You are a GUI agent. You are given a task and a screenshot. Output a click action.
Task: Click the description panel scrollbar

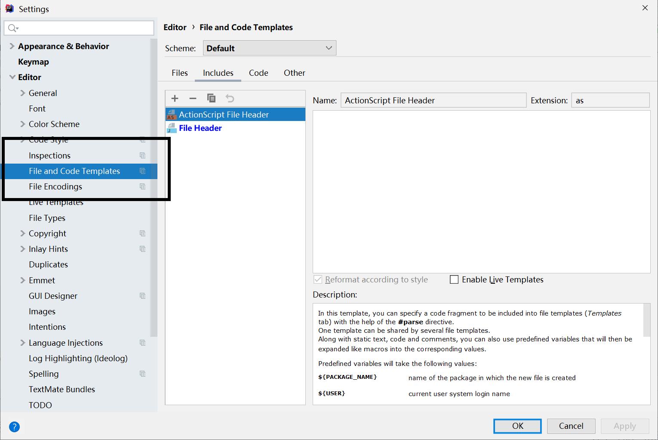(646, 320)
